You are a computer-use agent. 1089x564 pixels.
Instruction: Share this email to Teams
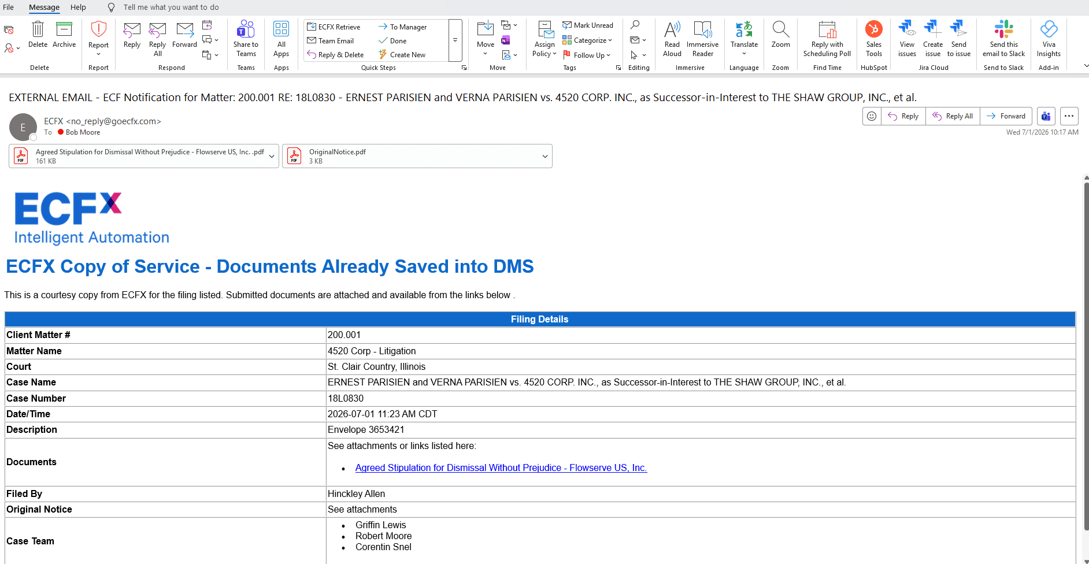click(246, 39)
